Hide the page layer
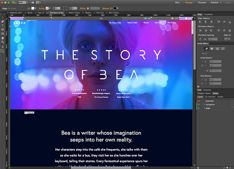Viewport: 234px width, 169px height. tap(199, 108)
